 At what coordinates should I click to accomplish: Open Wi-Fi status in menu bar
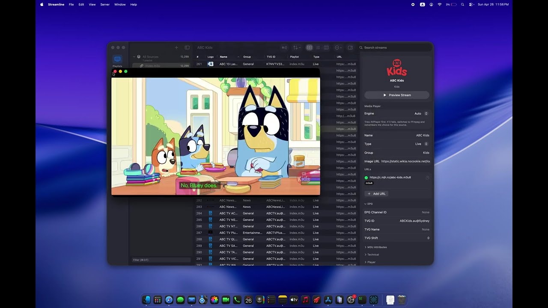coord(439,4)
